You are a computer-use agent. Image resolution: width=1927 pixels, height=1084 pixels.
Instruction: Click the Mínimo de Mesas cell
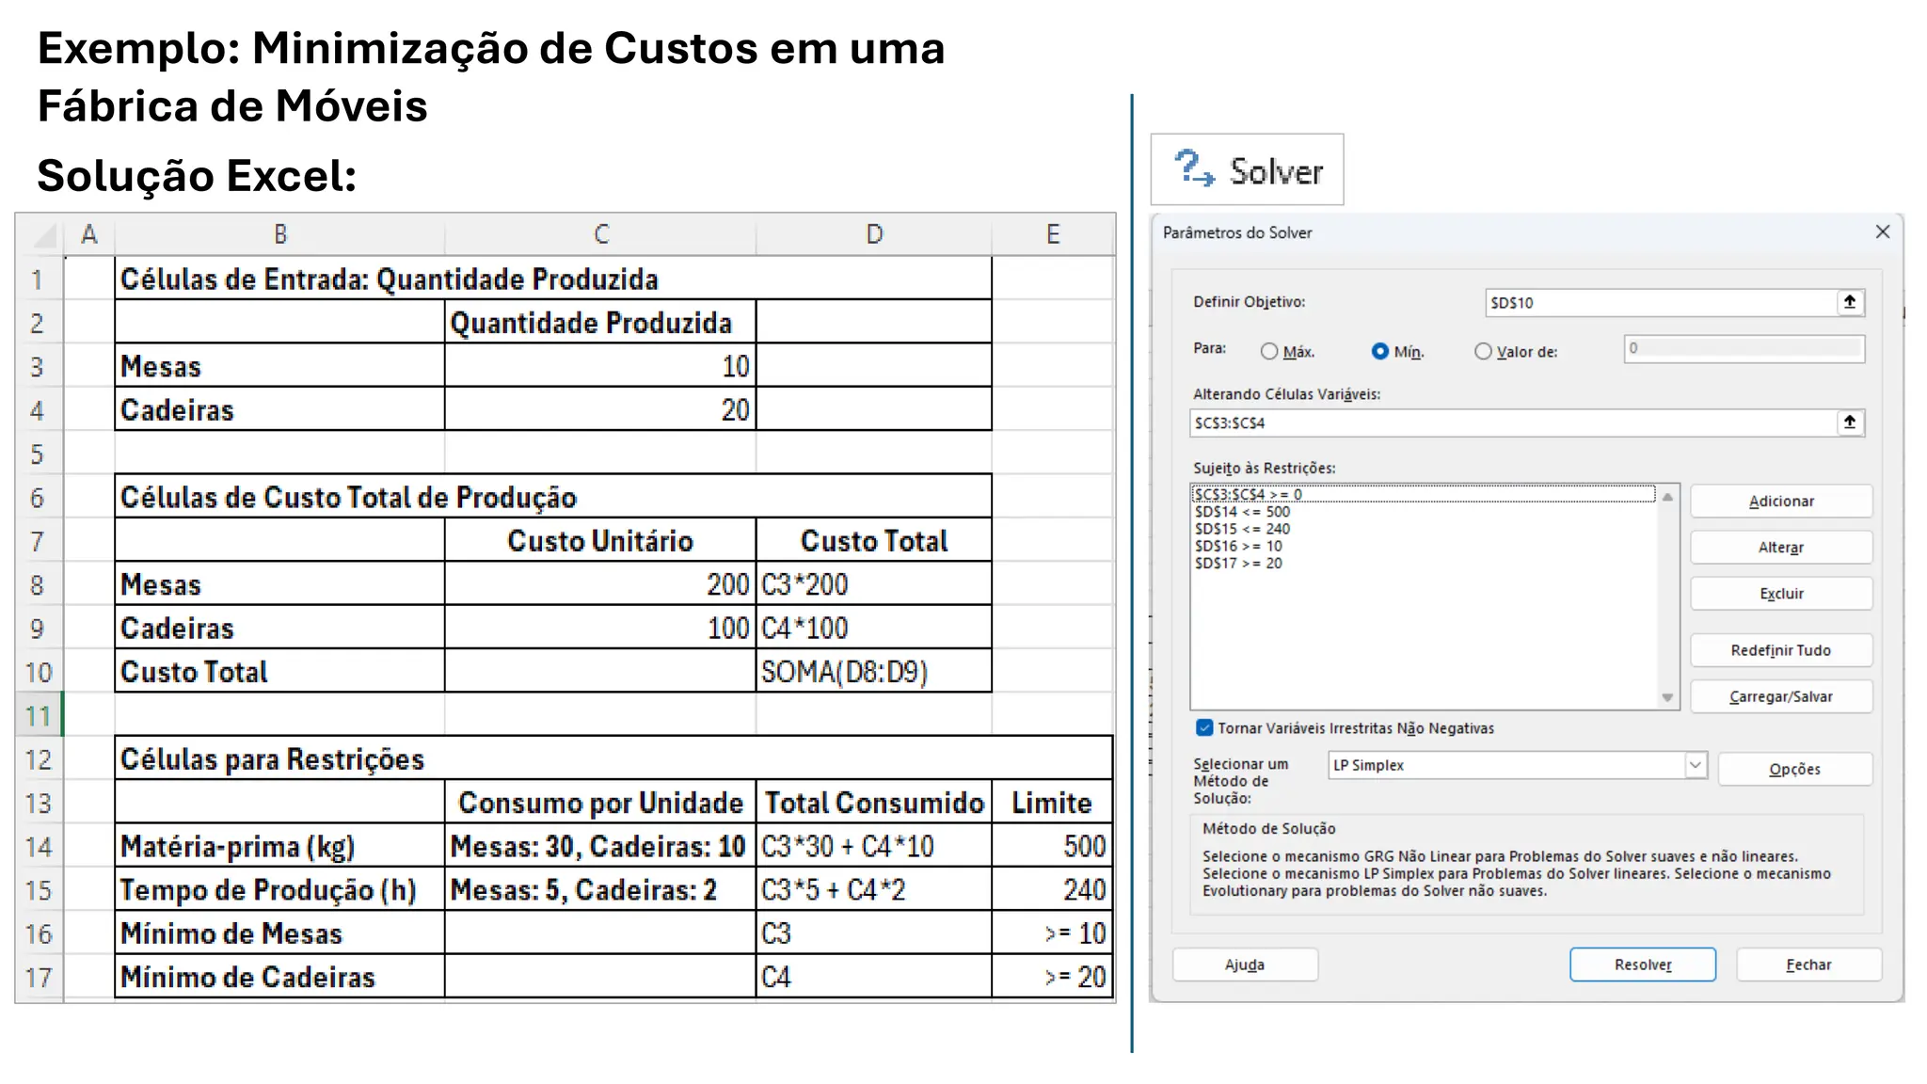pos(279,933)
